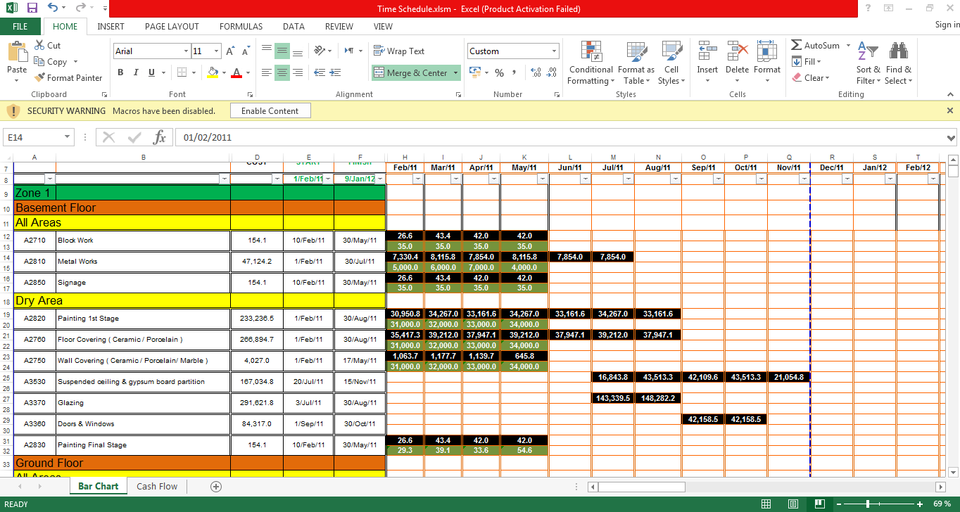960x512 pixels.
Task: Switch to the FORMULAS ribbon tab
Action: [241, 27]
